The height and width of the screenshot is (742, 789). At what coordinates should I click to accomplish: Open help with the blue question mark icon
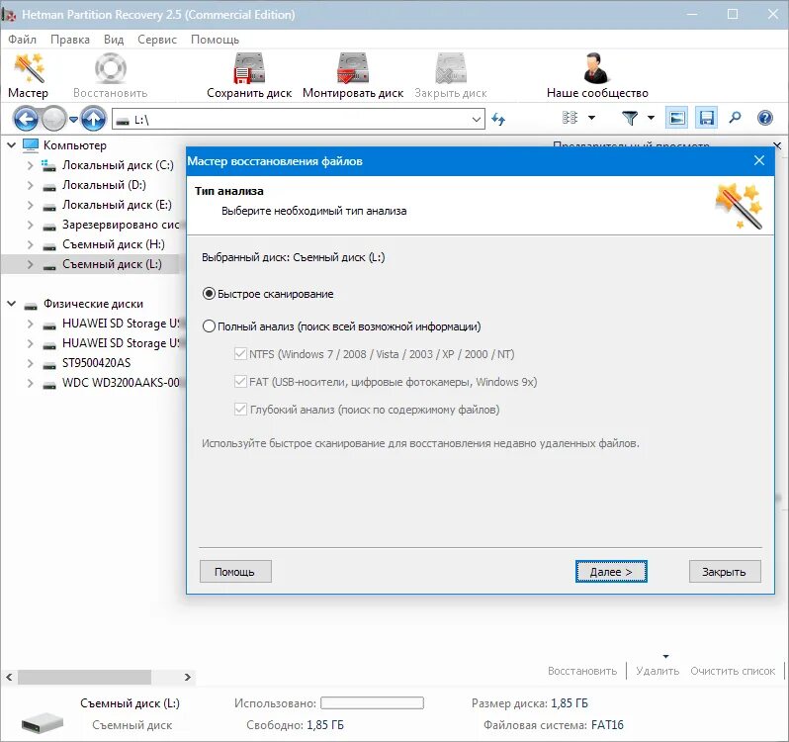(765, 118)
